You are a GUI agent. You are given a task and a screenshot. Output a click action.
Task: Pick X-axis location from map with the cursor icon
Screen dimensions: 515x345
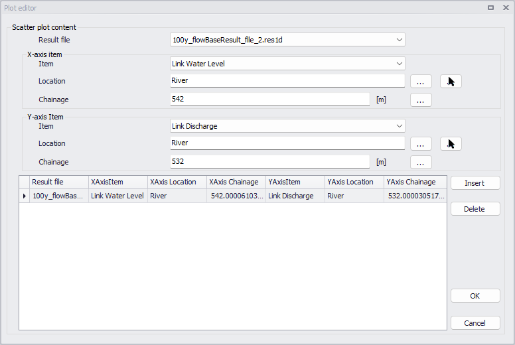click(451, 82)
